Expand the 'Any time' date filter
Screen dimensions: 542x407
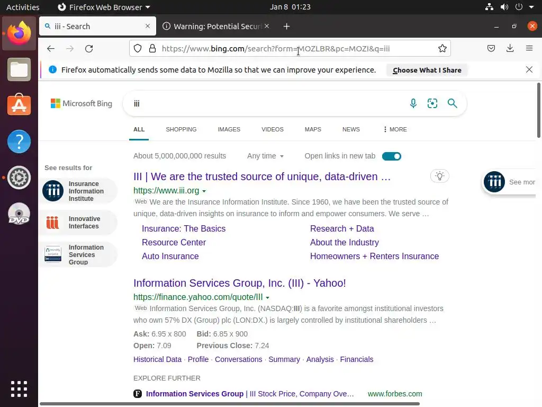point(265,156)
